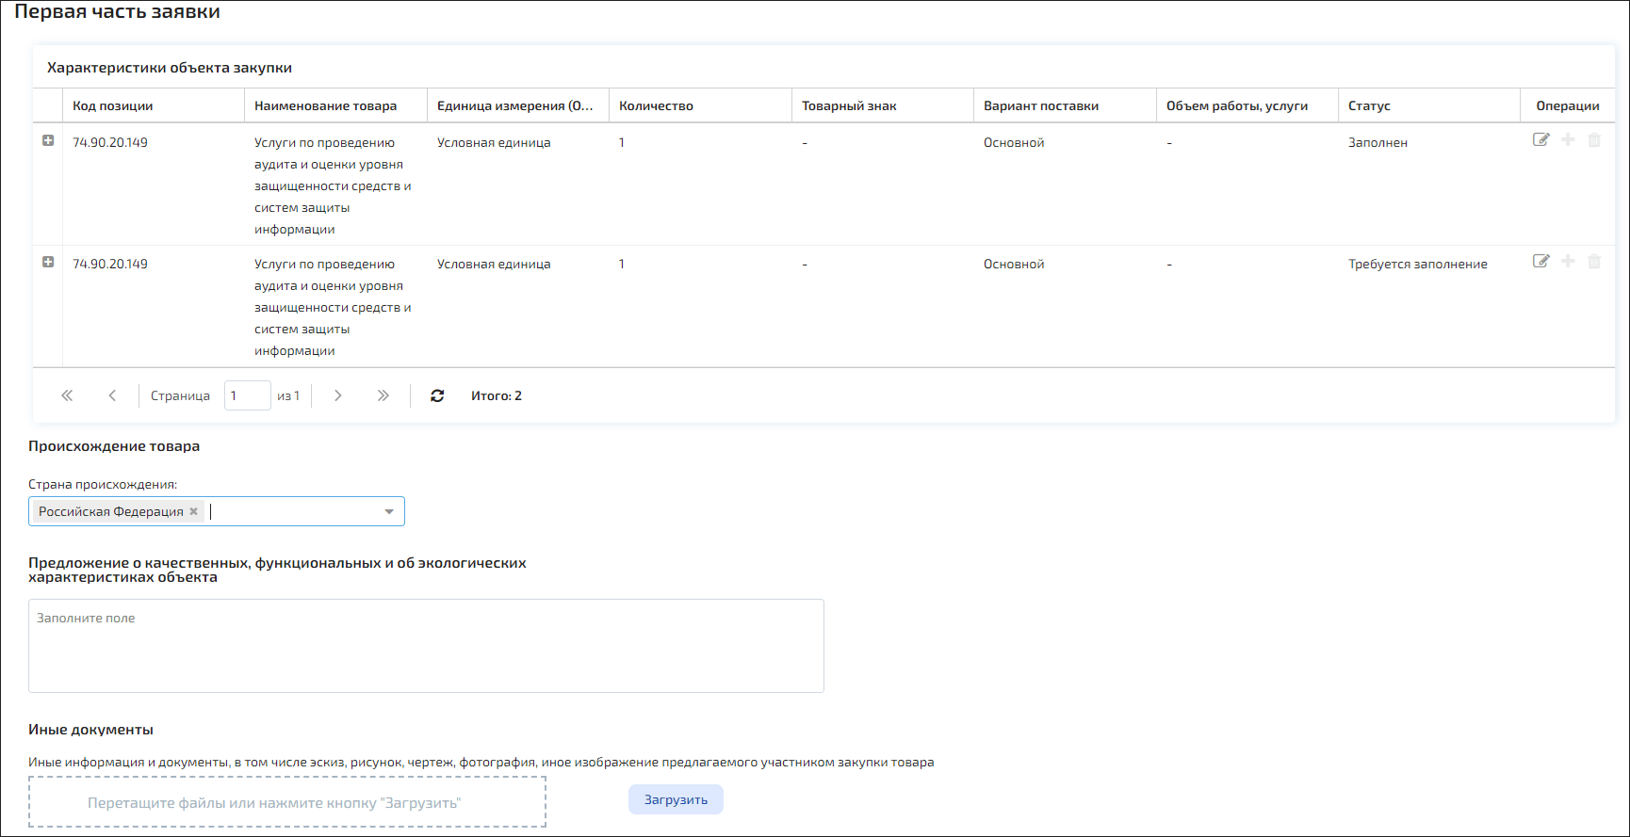Click the plus icon in Заполнен row
The height and width of the screenshot is (837, 1630).
[x=1568, y=139]
